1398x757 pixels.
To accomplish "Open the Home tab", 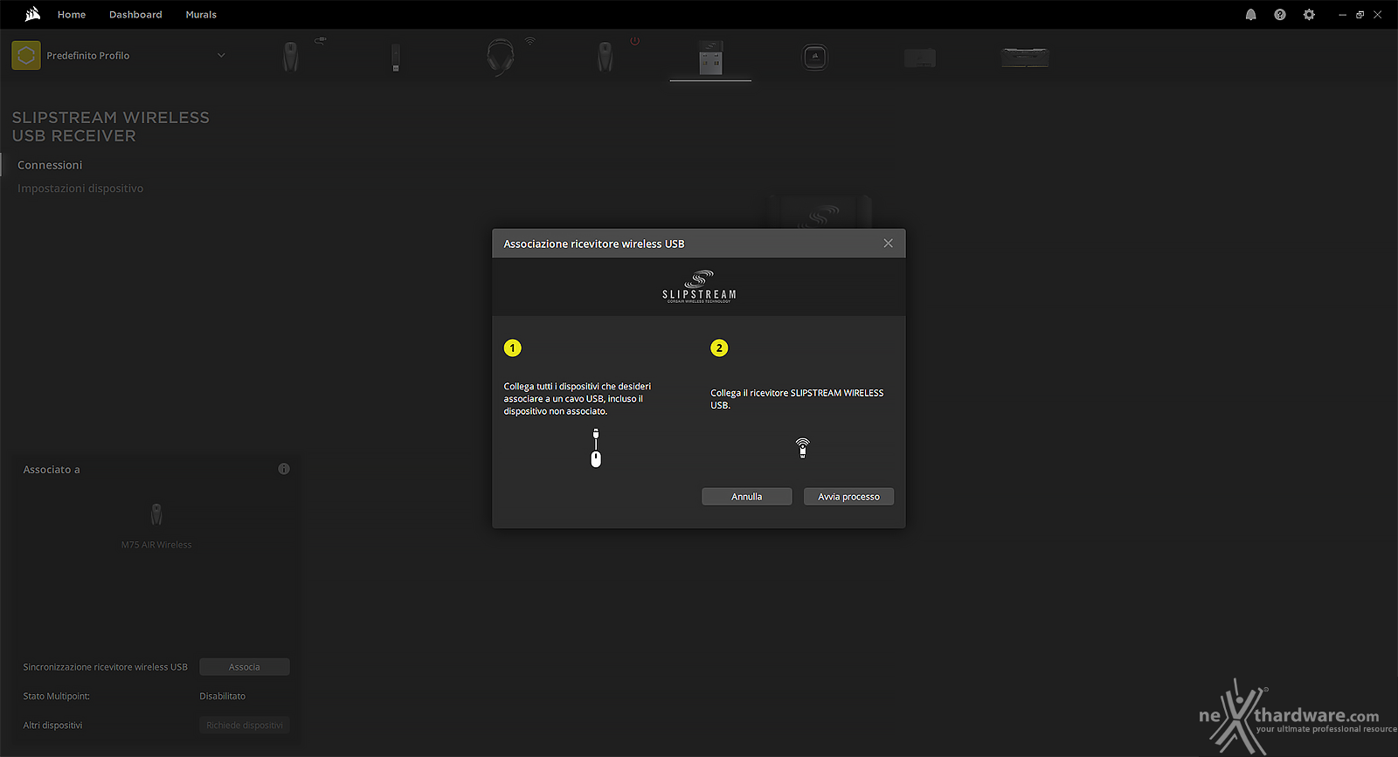I will pos(72,15).
